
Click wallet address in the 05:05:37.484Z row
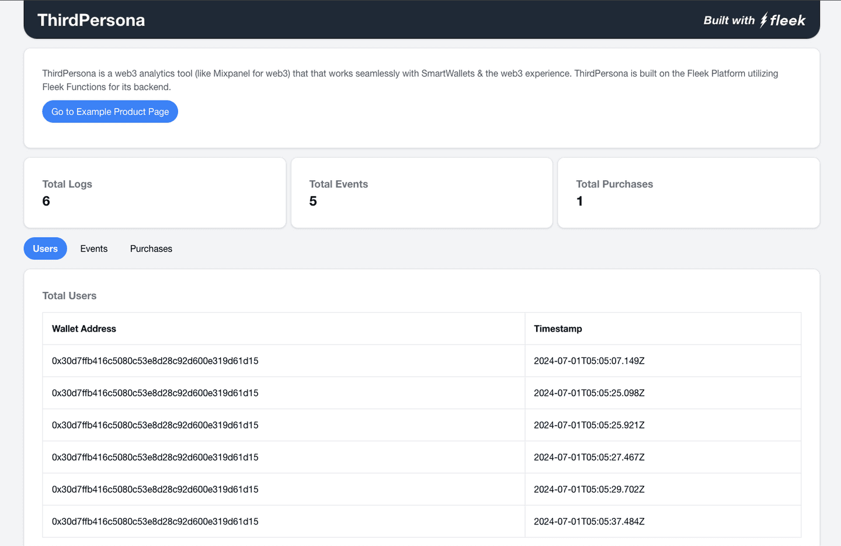coord(155,521)
